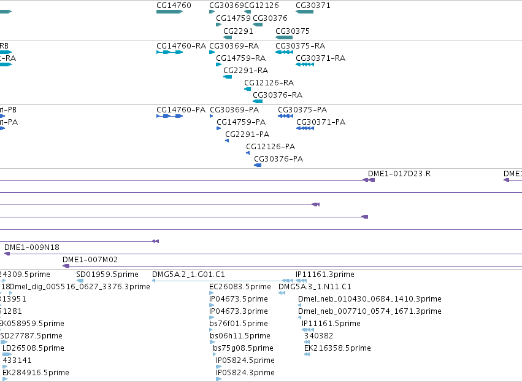Click the EK284916.5prime label
The height and width of the screenshot is (382, 522).
36,373
